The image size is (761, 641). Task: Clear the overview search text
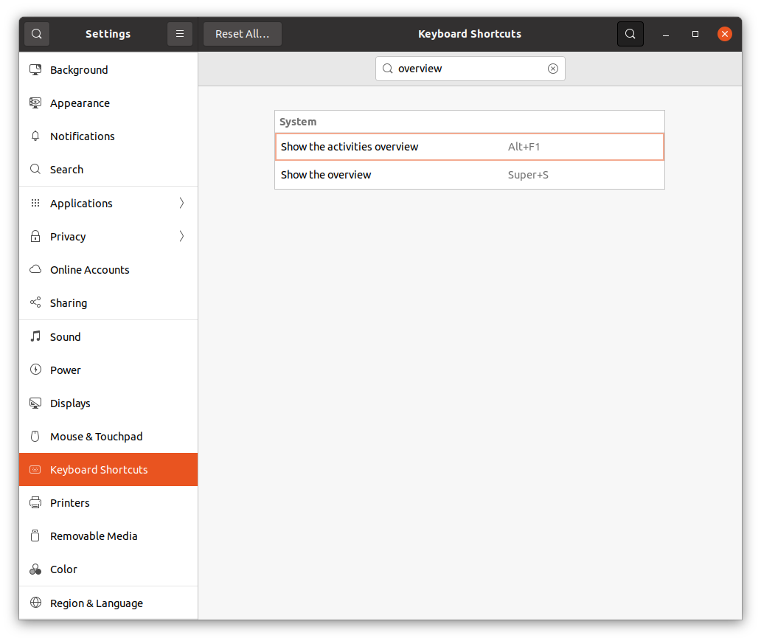click(553, 69)
